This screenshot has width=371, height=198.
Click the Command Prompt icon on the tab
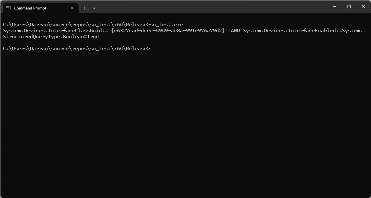coord(8,8)
